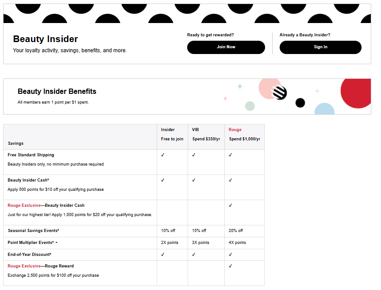Click Rouge checkmark for Free Standard Shipping
381x290 pixels.
pyautogui.click(x=231, y=155)
